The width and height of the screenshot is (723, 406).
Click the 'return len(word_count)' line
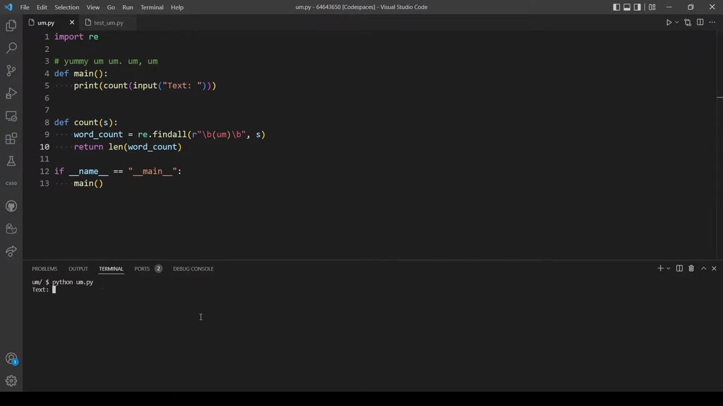pyautogui.click(x=128, y=147)
